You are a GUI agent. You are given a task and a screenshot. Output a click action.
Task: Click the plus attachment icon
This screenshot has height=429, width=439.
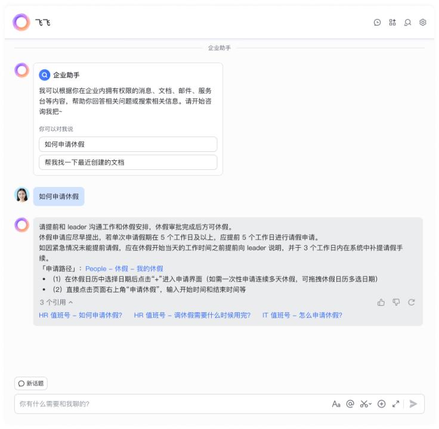point(381,404)
